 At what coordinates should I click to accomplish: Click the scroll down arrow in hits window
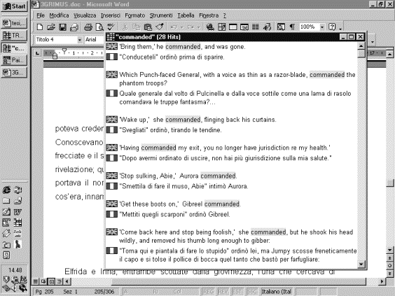tap(361, 264)
